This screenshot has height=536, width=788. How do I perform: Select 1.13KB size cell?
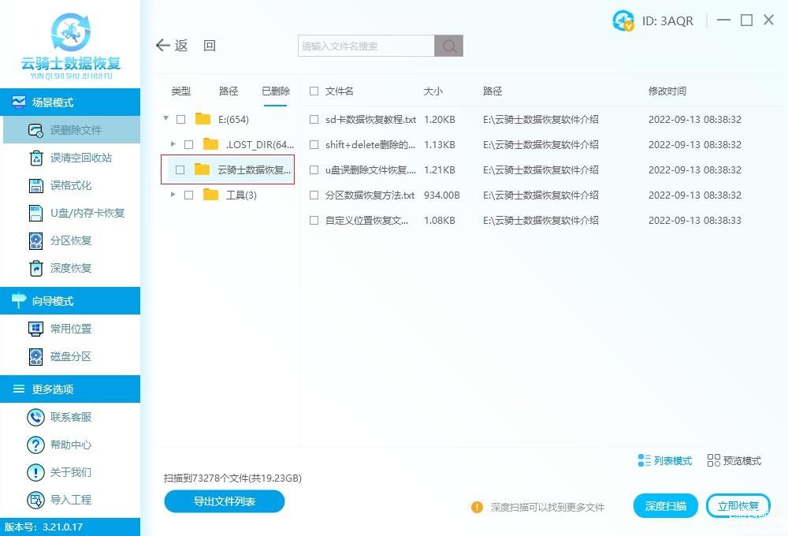[x=440, y=145]
